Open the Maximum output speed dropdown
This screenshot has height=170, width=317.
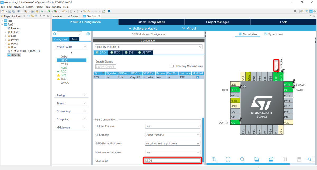pos(173,152)
